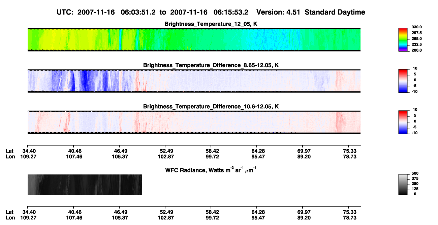Click longitude '99.72' on the upper axis

tap(211, 157)
